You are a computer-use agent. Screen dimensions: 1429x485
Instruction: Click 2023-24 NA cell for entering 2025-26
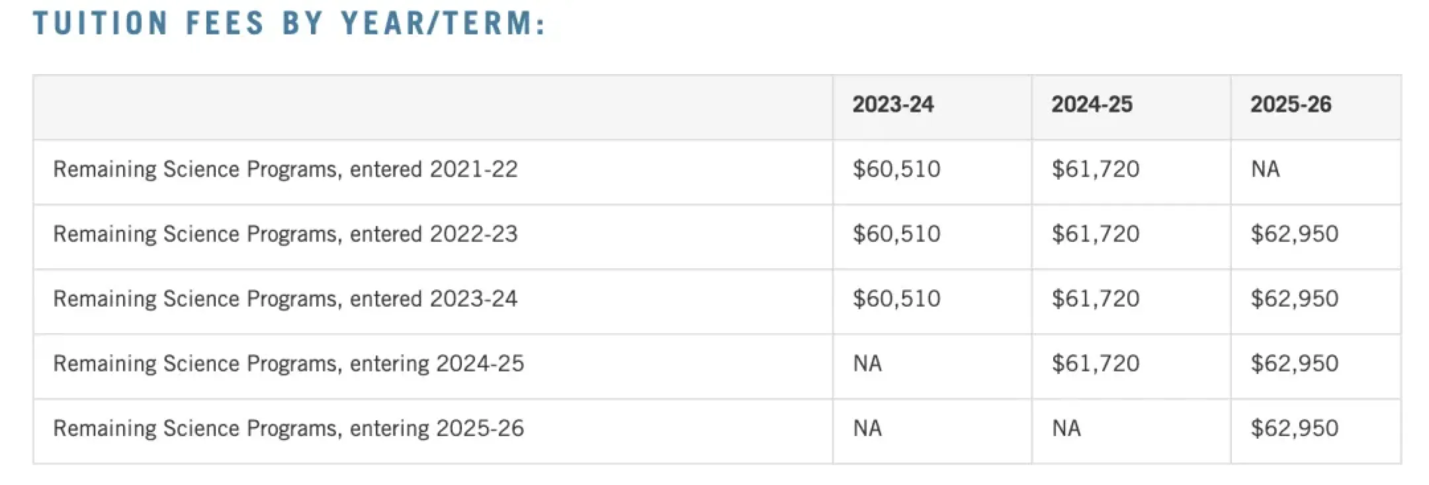tap(867, 428)
